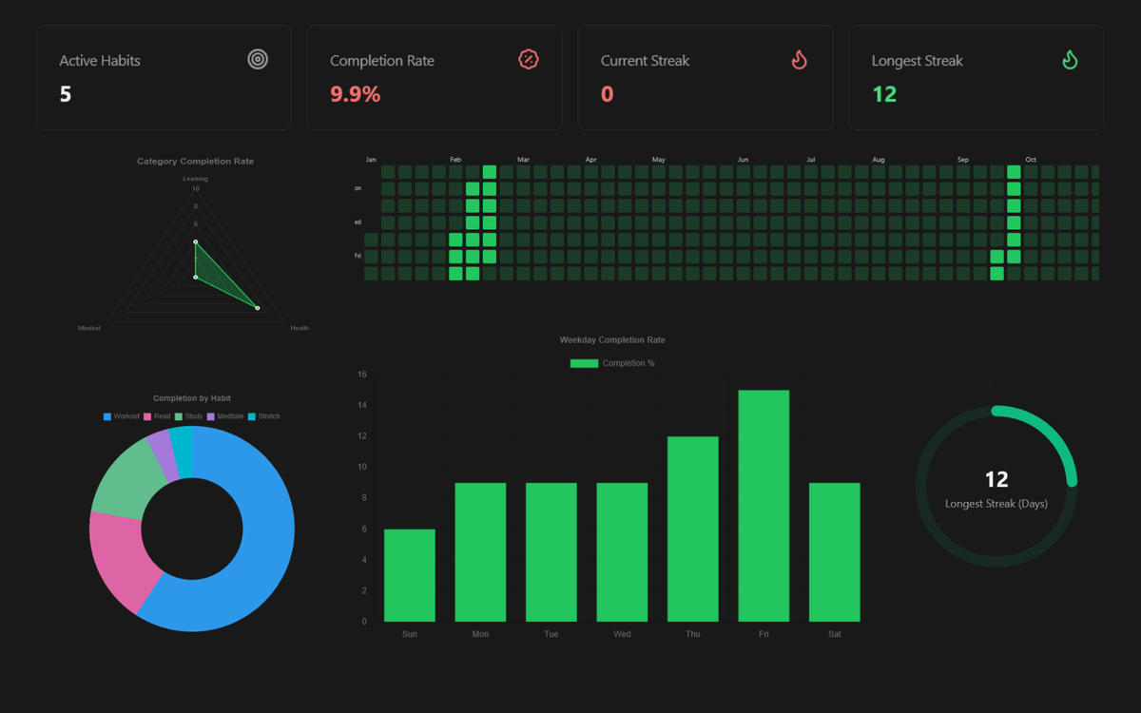Screen dimensions: 1141x713
Task: Click the green 12 on Longest Streak card
Action: [884, 94]
